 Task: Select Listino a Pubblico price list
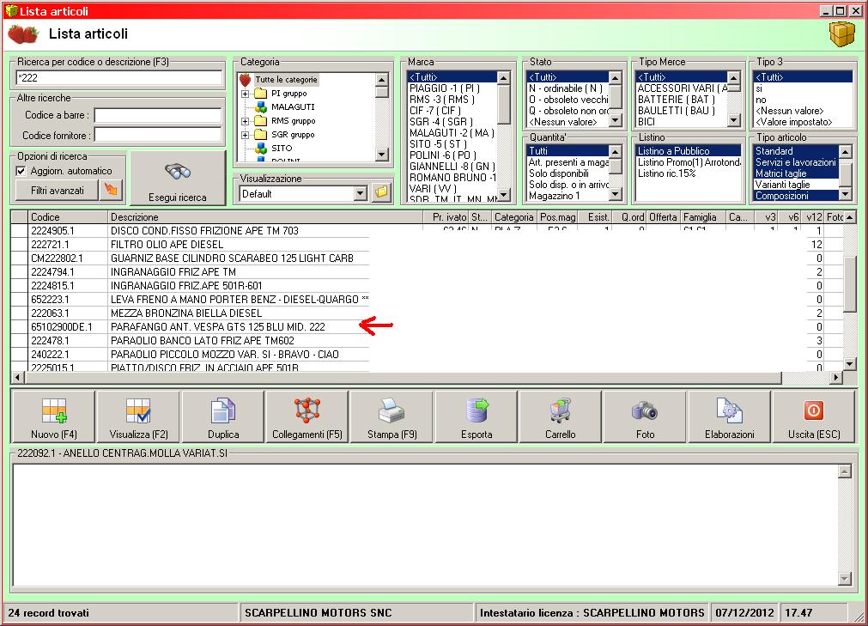click(688, 151)
